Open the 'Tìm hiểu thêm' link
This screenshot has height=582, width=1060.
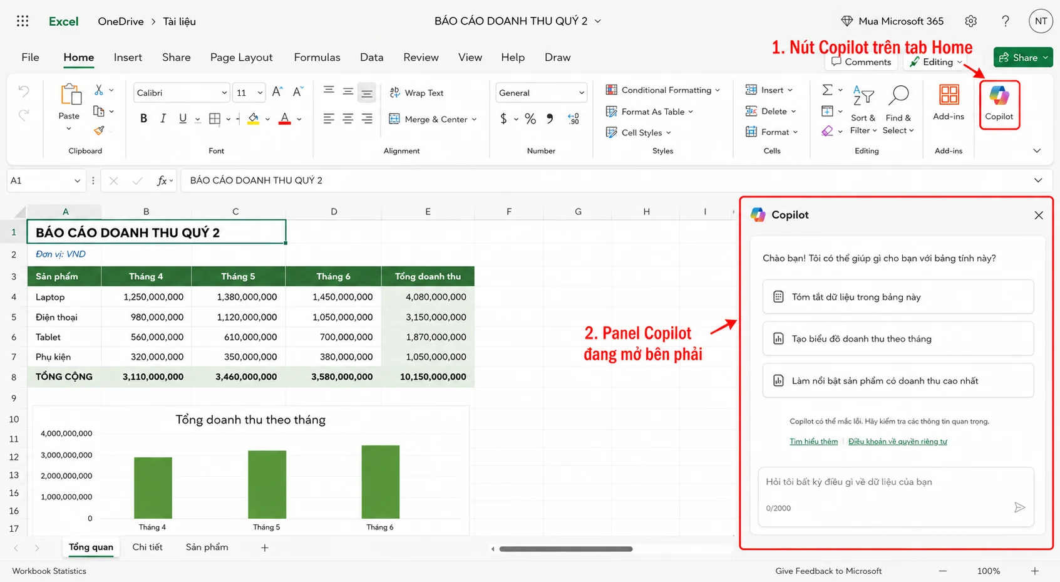click(x=813, y=442)
